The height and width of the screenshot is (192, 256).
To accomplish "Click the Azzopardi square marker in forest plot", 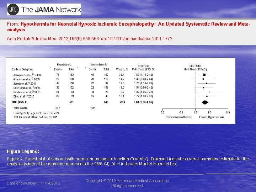I will (x=204, y=75).
